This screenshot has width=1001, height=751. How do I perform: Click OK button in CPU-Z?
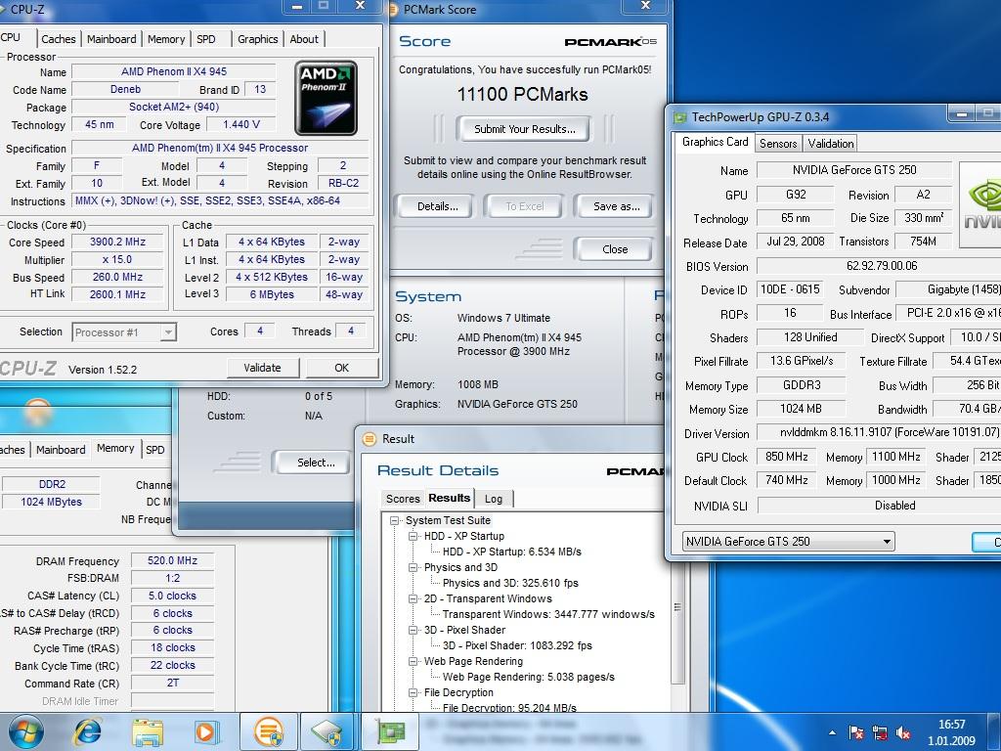[341, 368]
